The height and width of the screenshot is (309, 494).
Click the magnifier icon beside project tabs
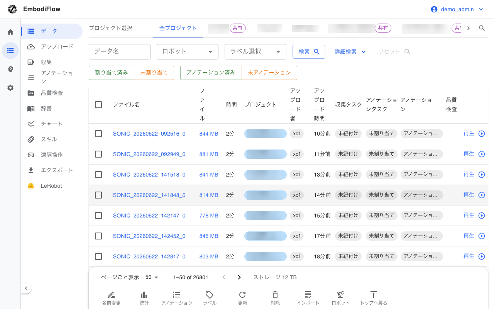pos(482,28)
